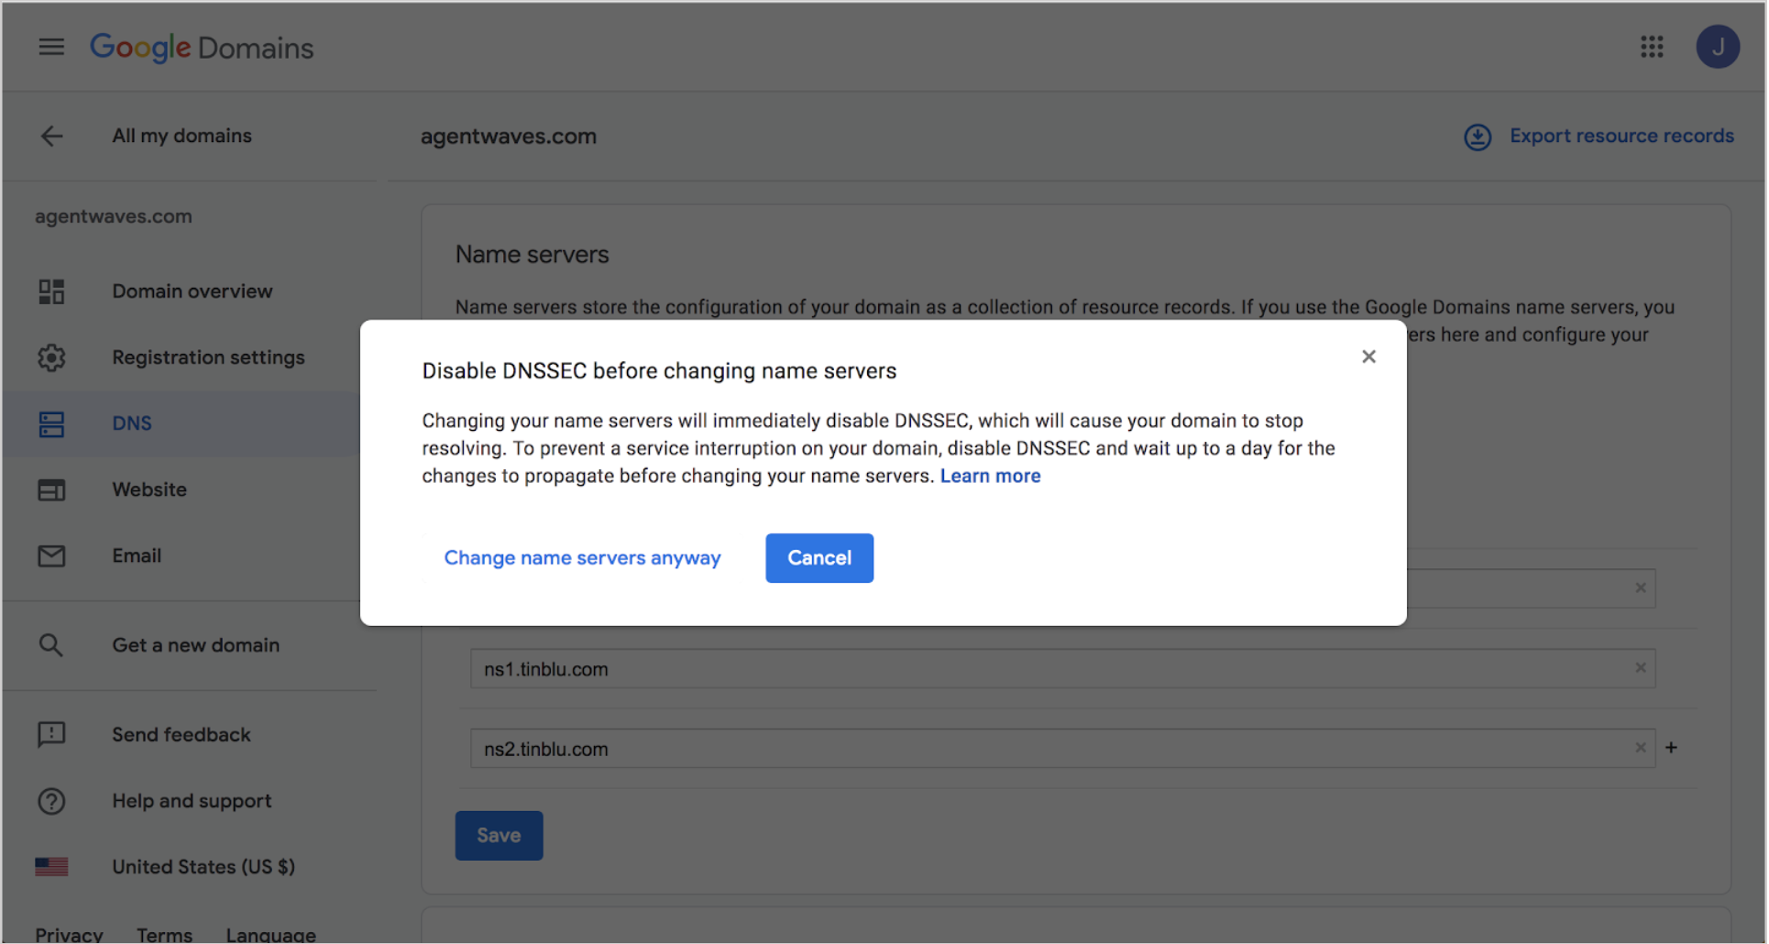Remove the ns2.tinblu.com name server
The image size is (1769, 944).
click(1641, 748)
